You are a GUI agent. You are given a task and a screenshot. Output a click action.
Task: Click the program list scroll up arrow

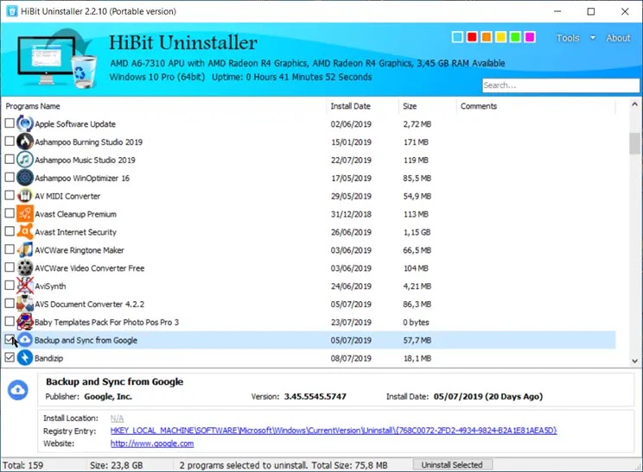click(634, 104)
